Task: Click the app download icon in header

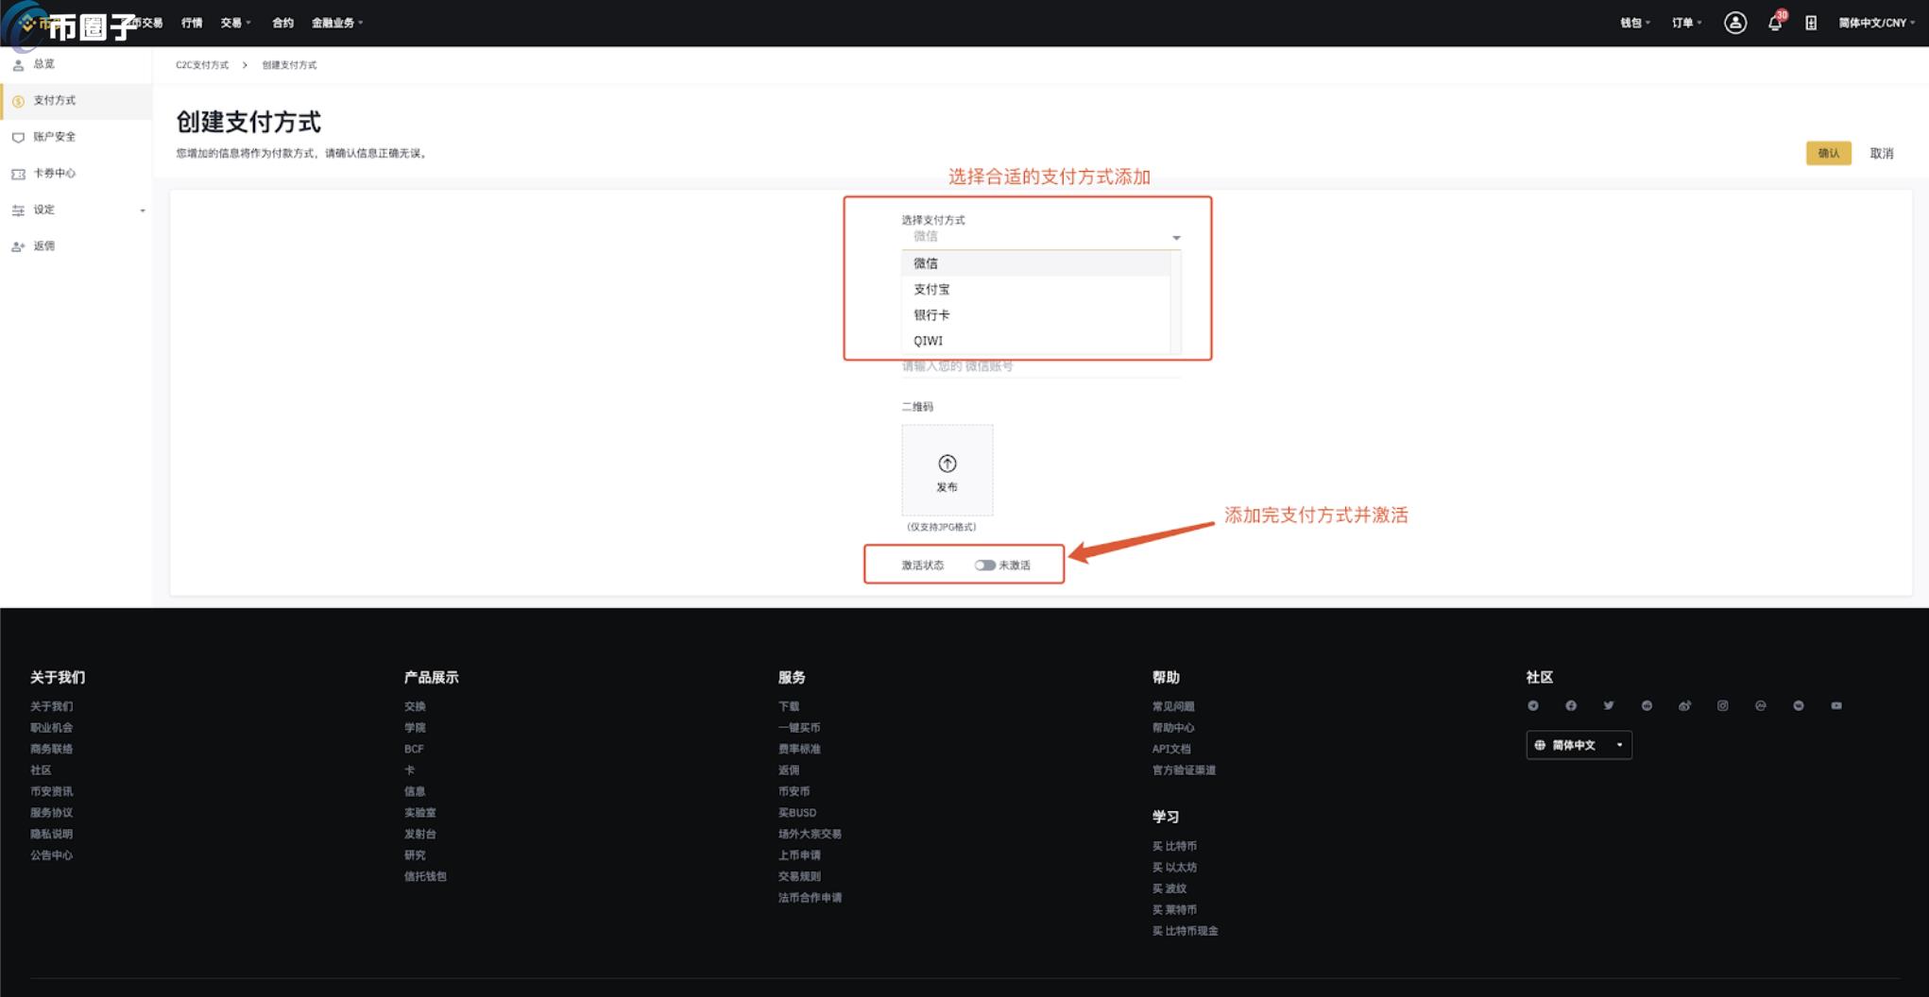Action: tap(1811, 23)
